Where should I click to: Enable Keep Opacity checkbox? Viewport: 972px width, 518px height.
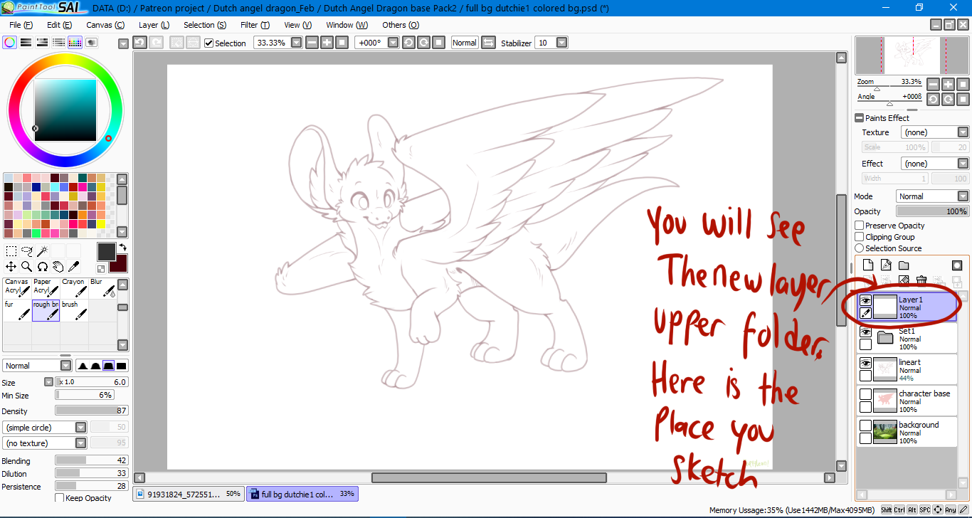tap(60, 498)
